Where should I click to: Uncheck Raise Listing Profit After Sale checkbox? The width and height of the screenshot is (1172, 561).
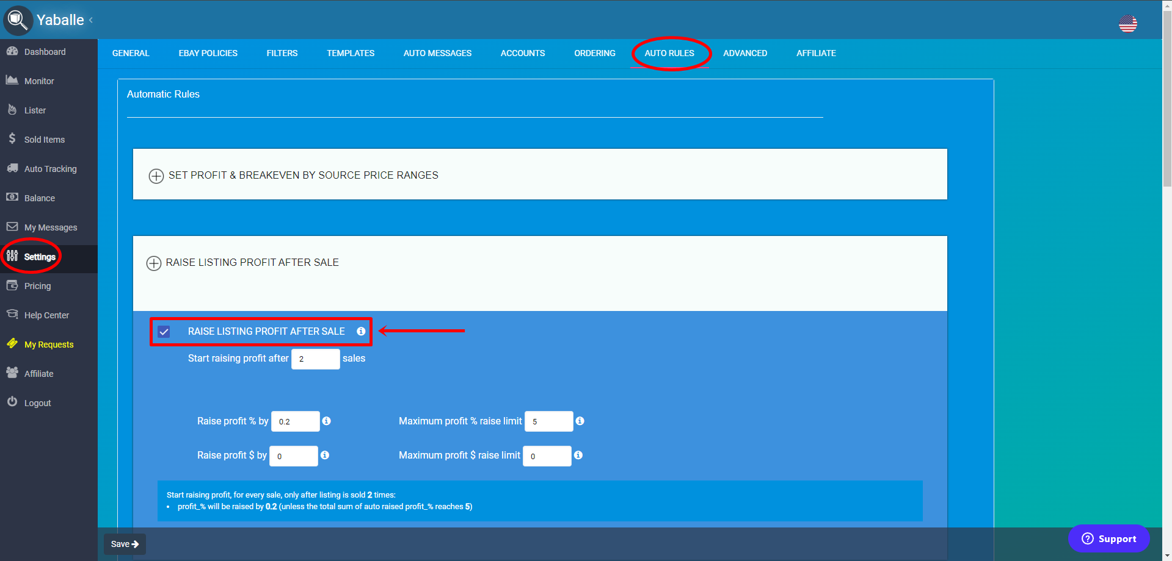pos(164,332)
